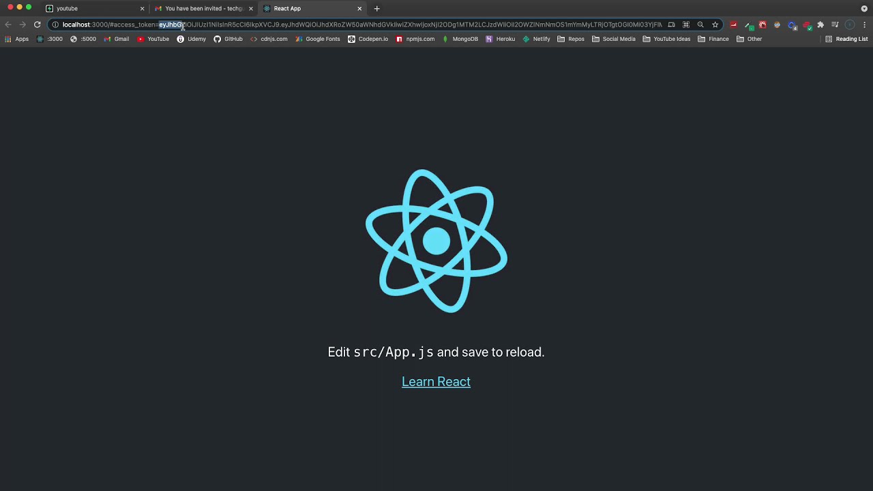Expand the Repos bookmark folder

pyautogui.click(x=571, y=39)
